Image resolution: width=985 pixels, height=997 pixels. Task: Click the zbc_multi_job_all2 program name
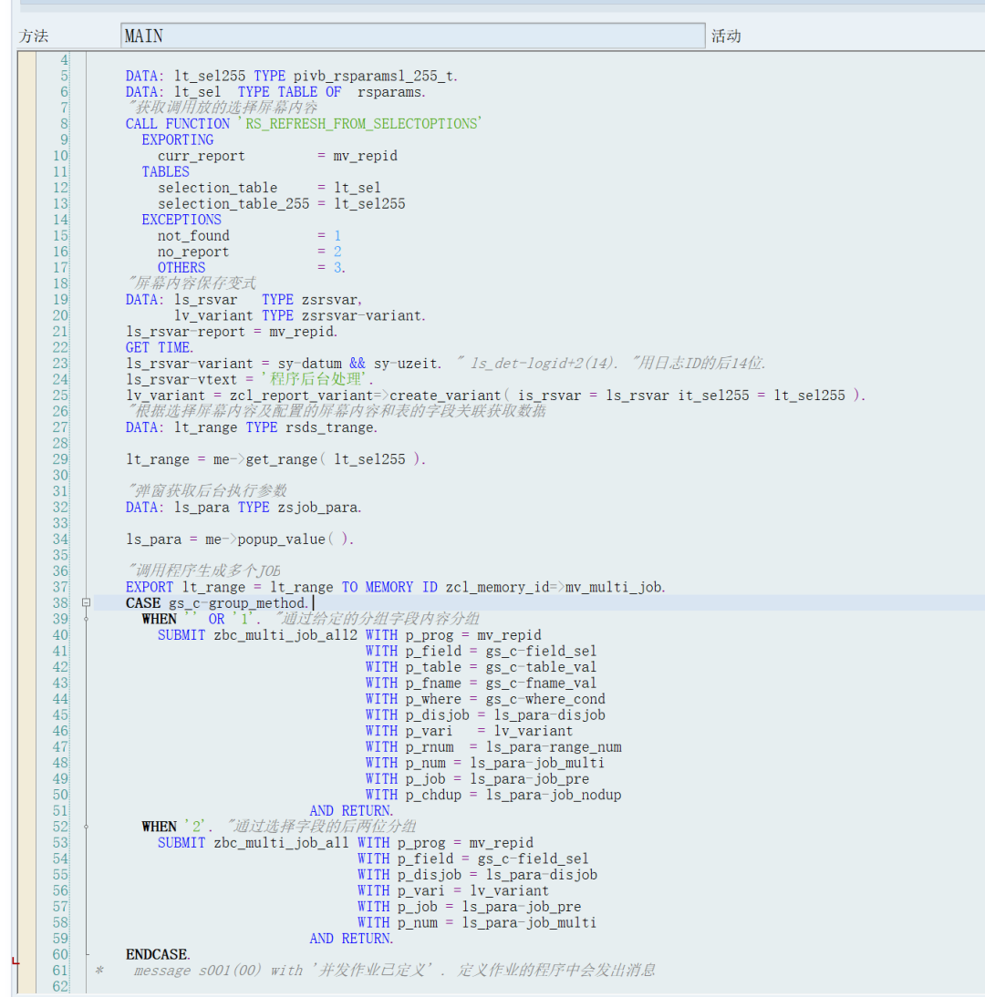[285, 635]
